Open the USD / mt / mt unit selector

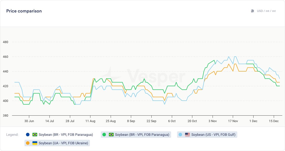[x=266, y=11]
